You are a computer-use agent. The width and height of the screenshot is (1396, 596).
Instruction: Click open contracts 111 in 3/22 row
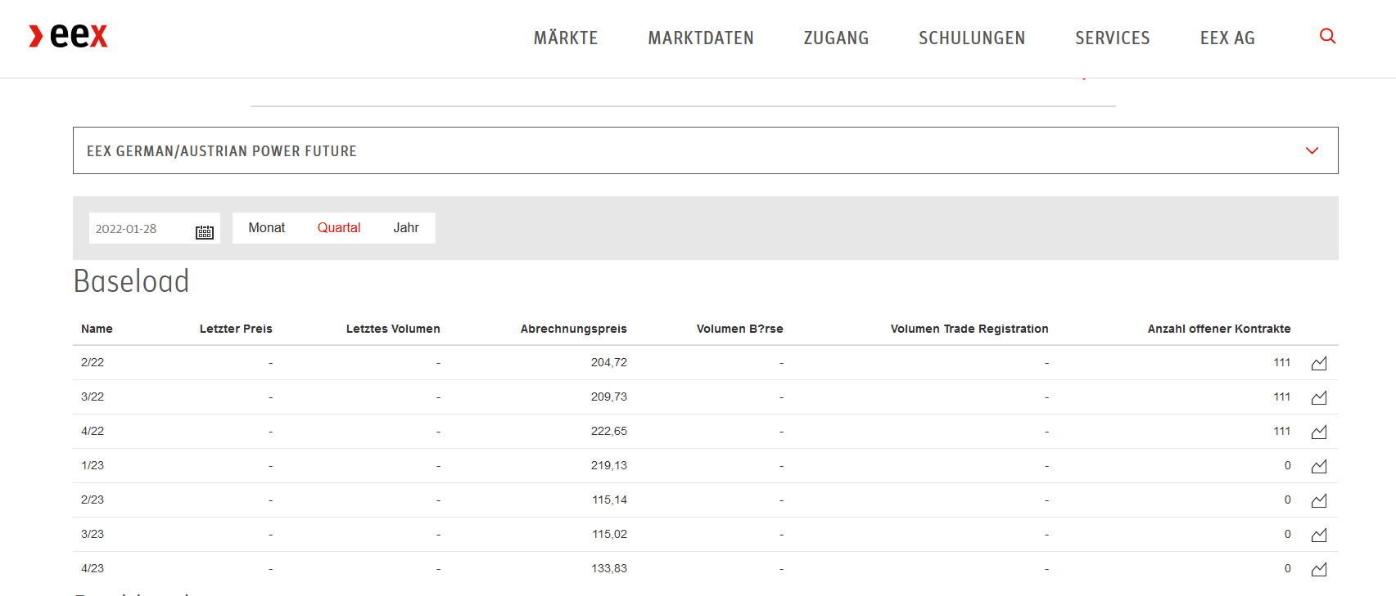pos(1282,397)
